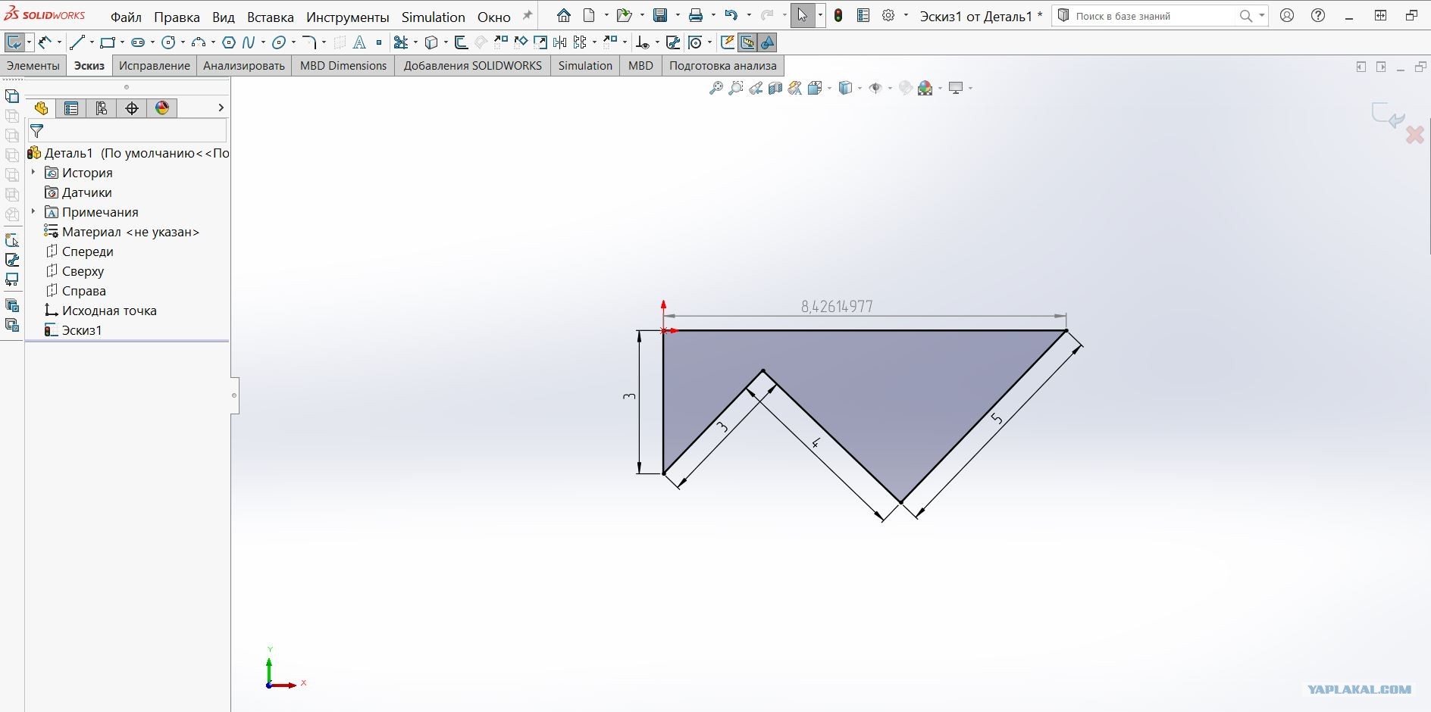This screenshot has width=1431, height=712.
Task: Select the Straight Slot tool
Action: [138, 42]
